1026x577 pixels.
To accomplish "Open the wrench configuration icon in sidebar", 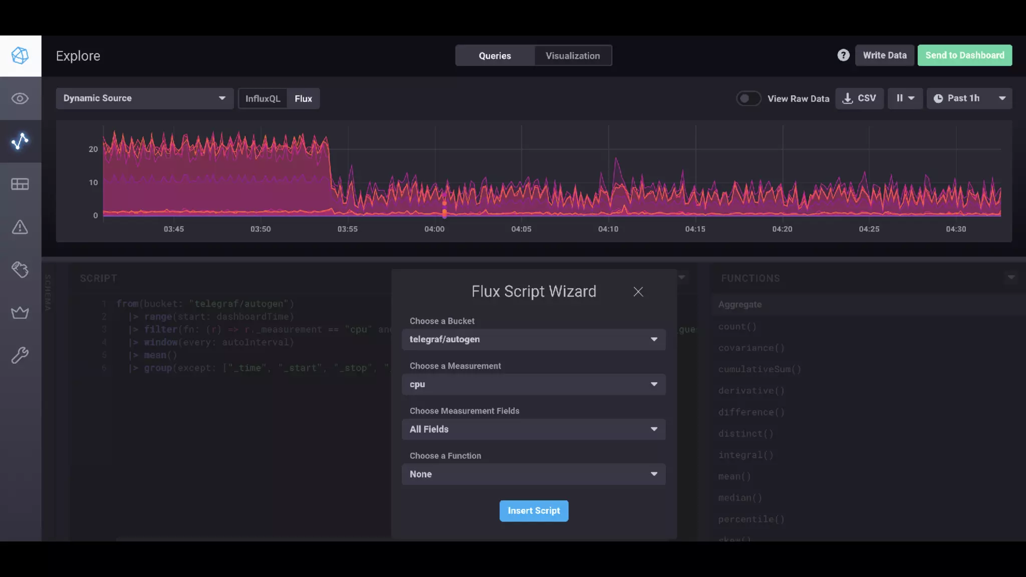I will pyautogui.click(x=20, y=356).
